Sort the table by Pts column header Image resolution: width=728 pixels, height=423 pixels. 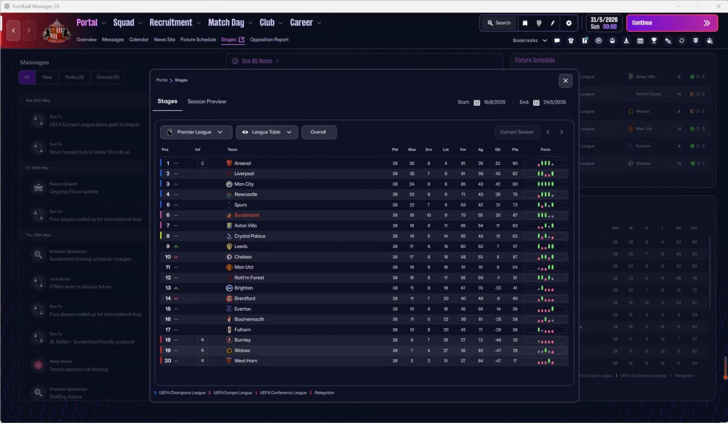coord(515,150)
